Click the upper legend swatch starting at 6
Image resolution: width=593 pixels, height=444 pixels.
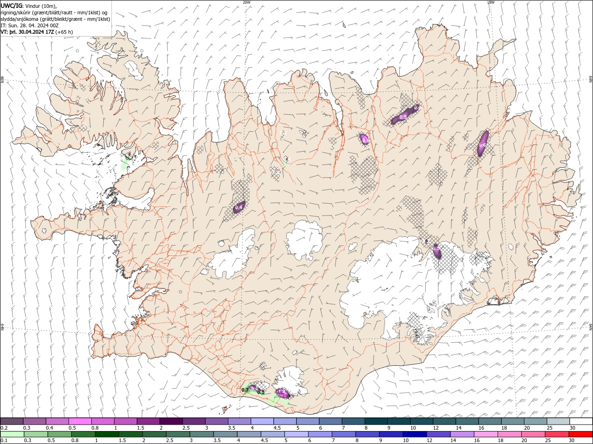tap(329, 421)
